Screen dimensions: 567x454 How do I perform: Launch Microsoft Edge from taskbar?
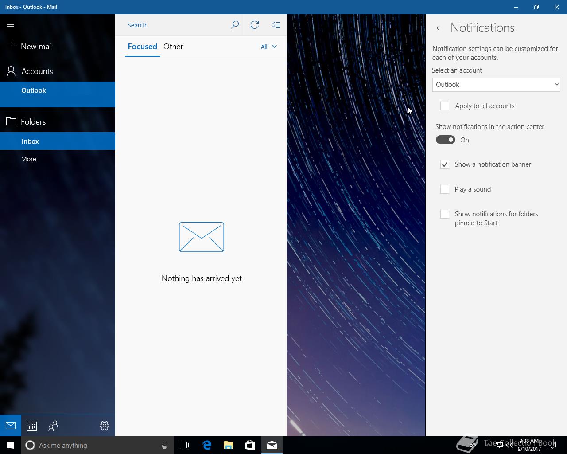pyautogui.click(x=207, y=445)
